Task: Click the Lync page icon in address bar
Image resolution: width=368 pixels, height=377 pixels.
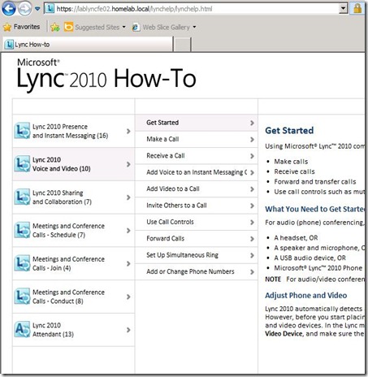Action: tap(50, 9)
